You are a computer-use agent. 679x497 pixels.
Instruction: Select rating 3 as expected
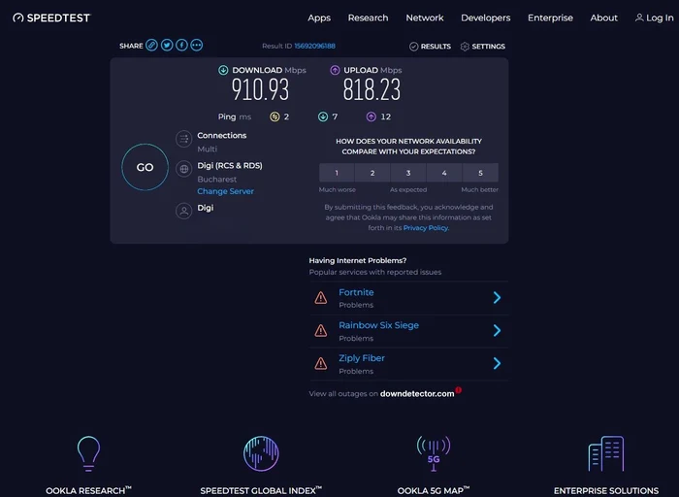coord(408,173)
